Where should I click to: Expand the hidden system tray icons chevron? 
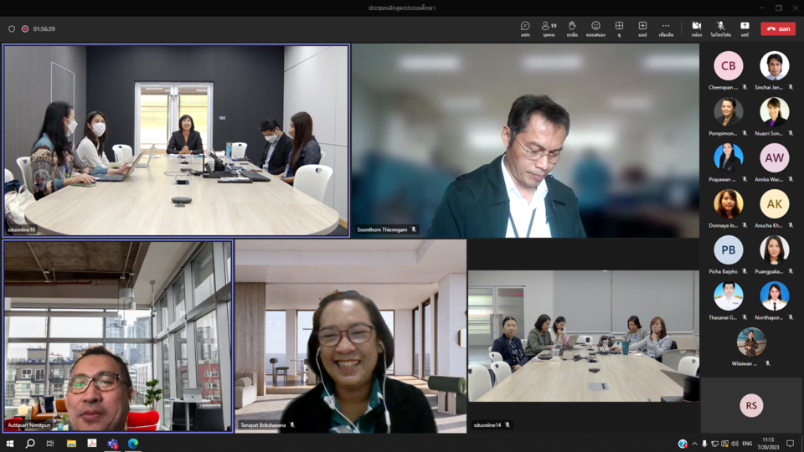point(694,444)
